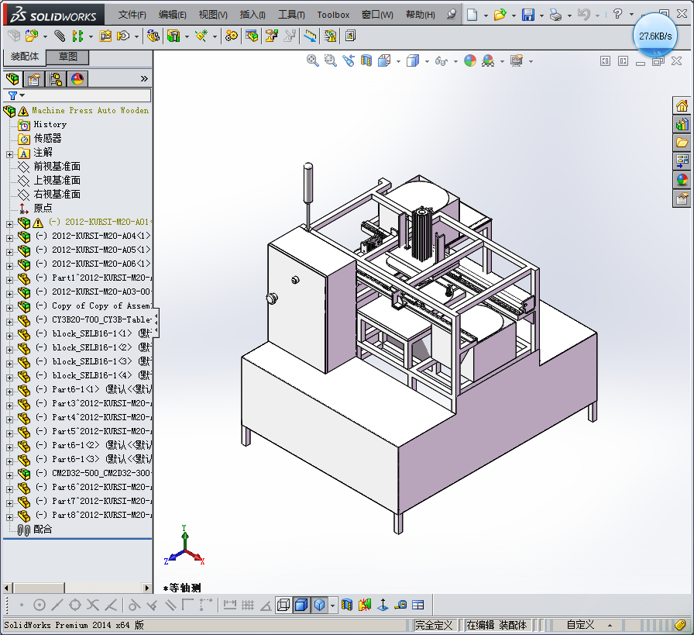
Task: Click the 自定义 unit system status button
Action: tap(580, 625)
